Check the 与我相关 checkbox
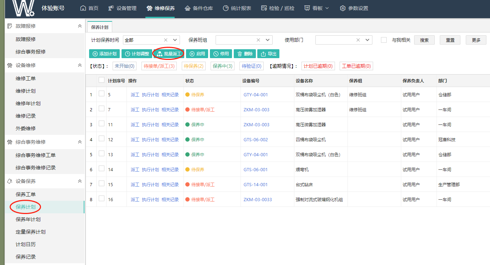Screen dimensions: 490x265 [x=384, y=40]
